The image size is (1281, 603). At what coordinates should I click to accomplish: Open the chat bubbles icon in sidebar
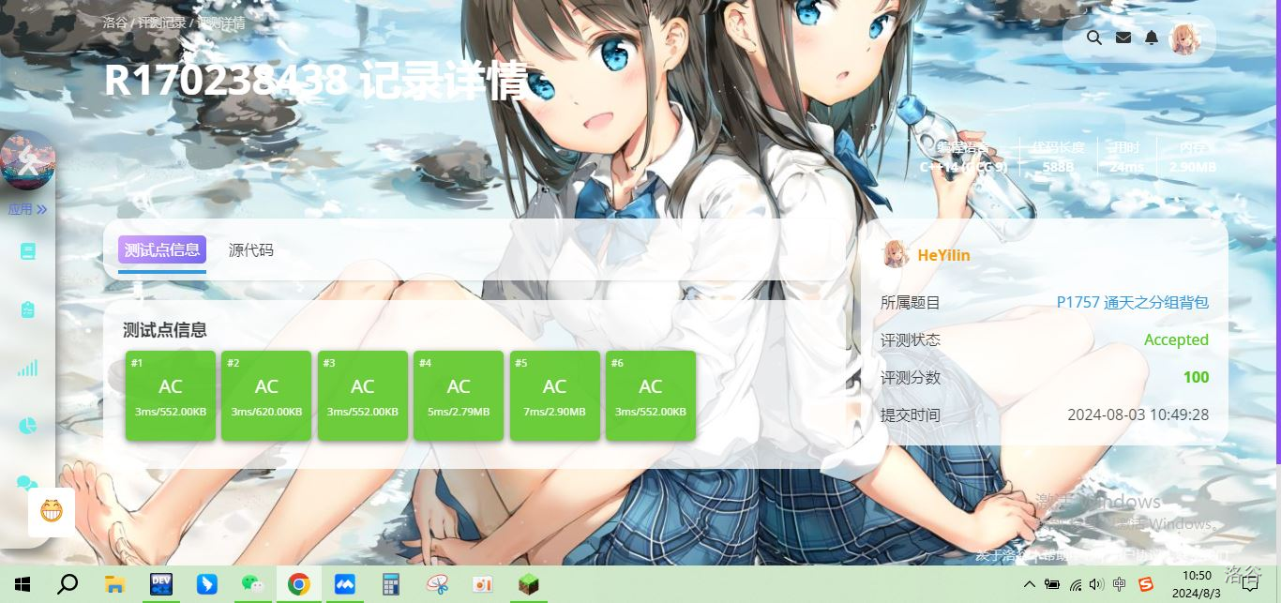pyautogui.click(x=28, y=484)
